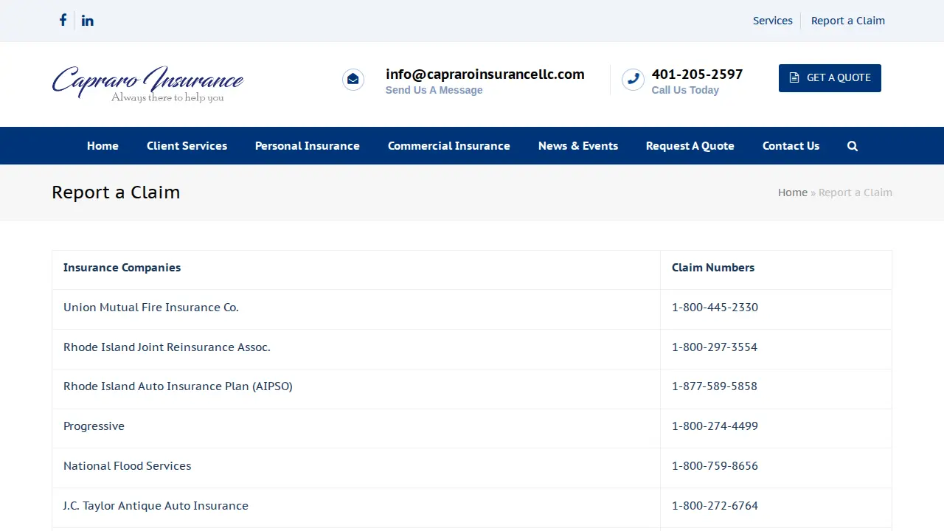Screen dimensions: 944x531
Task: Click claim number 1-877-589-5858
Action: (715, 386)
